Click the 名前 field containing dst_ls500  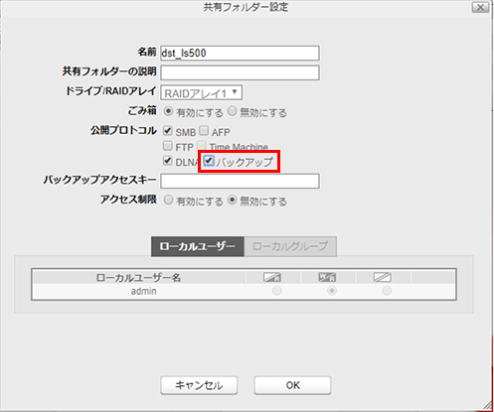240,54
